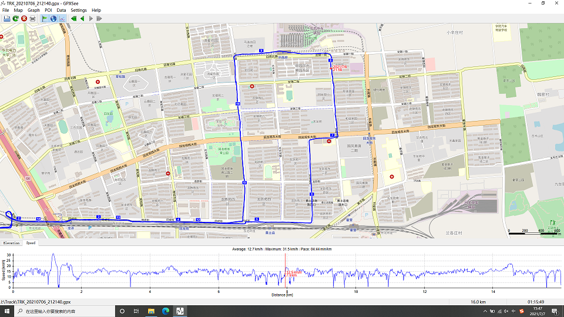564x317 pixels.
Task: Click the battery tray icon
Action: click(492, 311)
